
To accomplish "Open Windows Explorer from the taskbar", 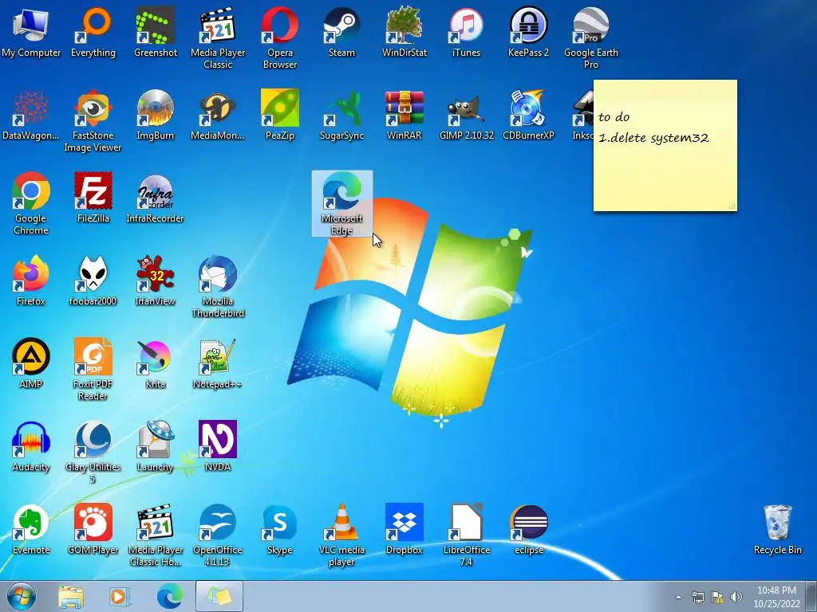I will [71, 596].
